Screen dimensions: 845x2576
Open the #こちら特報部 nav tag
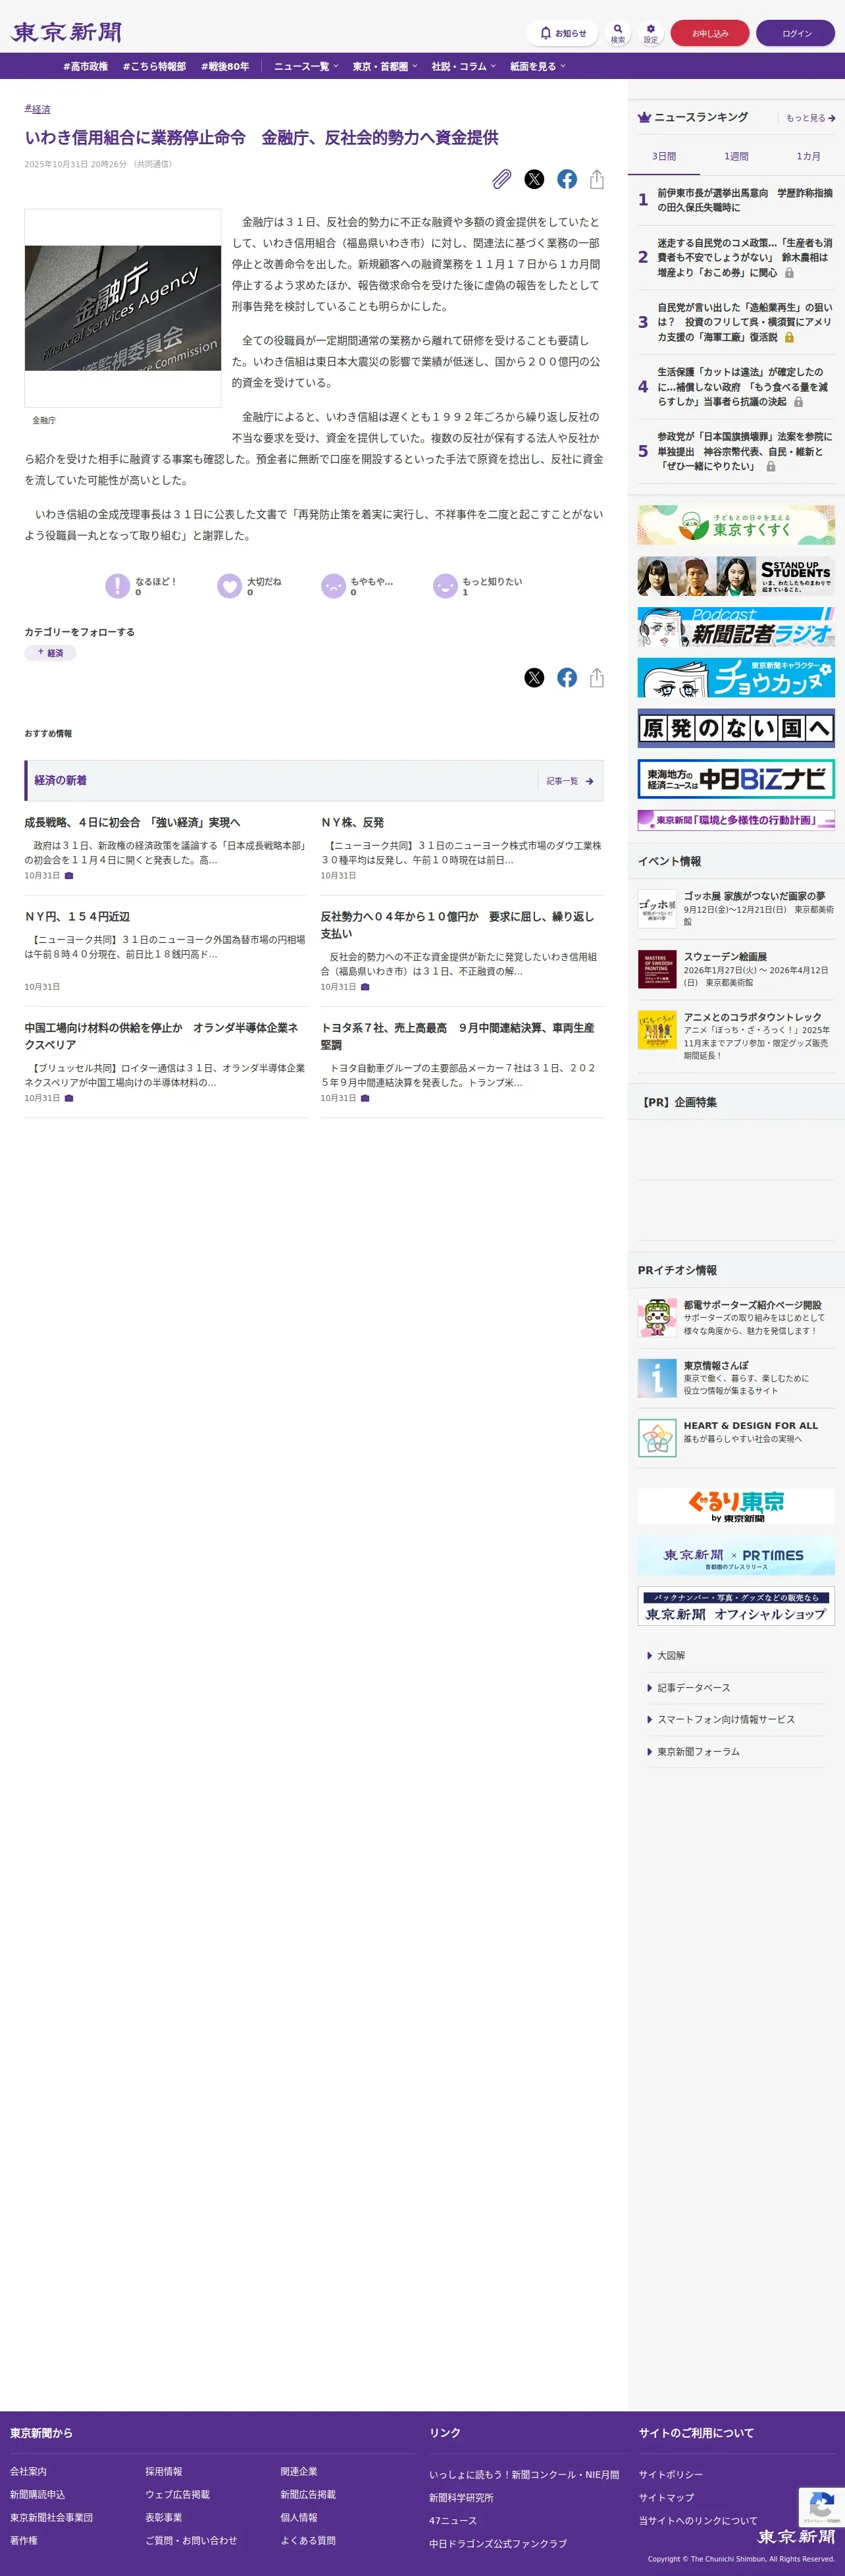(154, 67)
